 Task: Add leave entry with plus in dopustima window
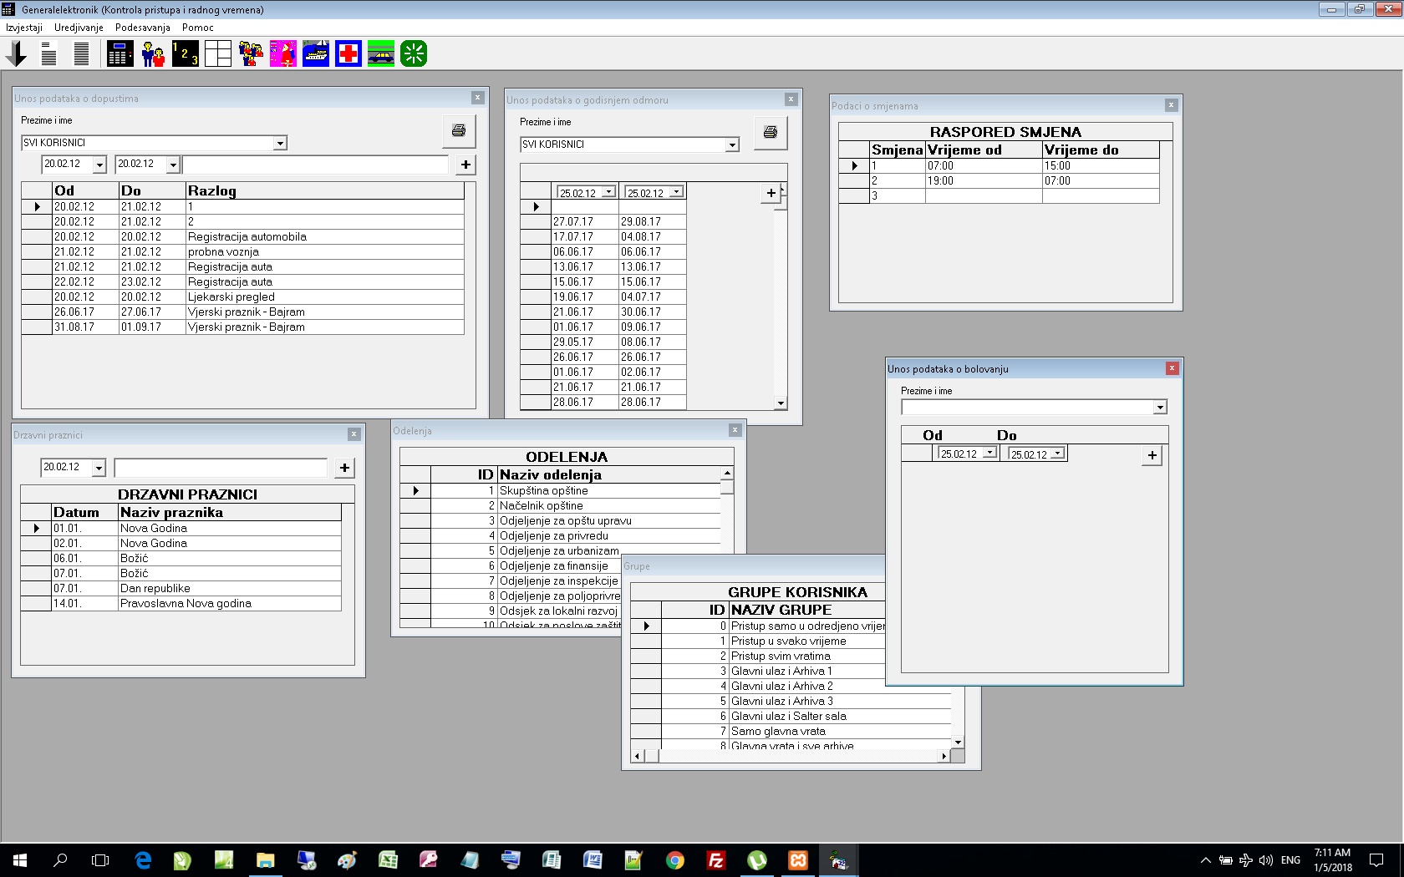coord(465,165)
